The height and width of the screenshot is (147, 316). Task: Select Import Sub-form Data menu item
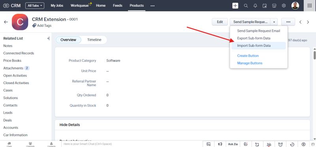coord(259,46)
